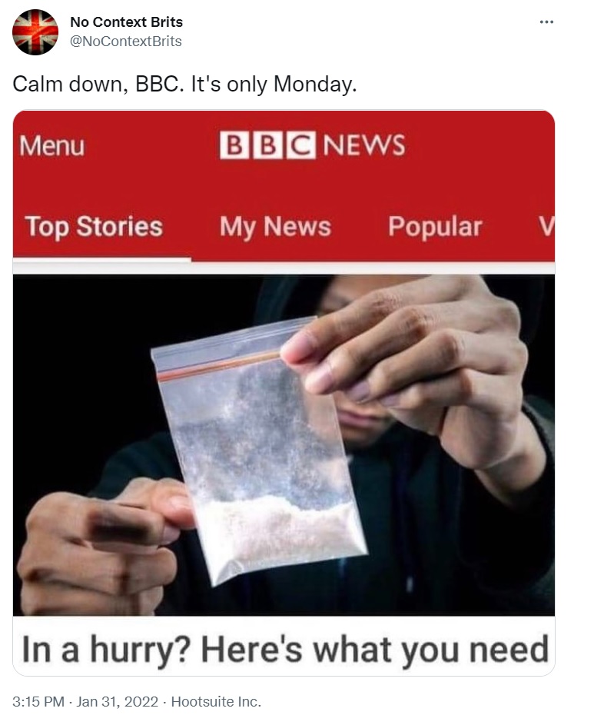Switch to the Popular tab
594x725 pixels.
tap(435, 227)
